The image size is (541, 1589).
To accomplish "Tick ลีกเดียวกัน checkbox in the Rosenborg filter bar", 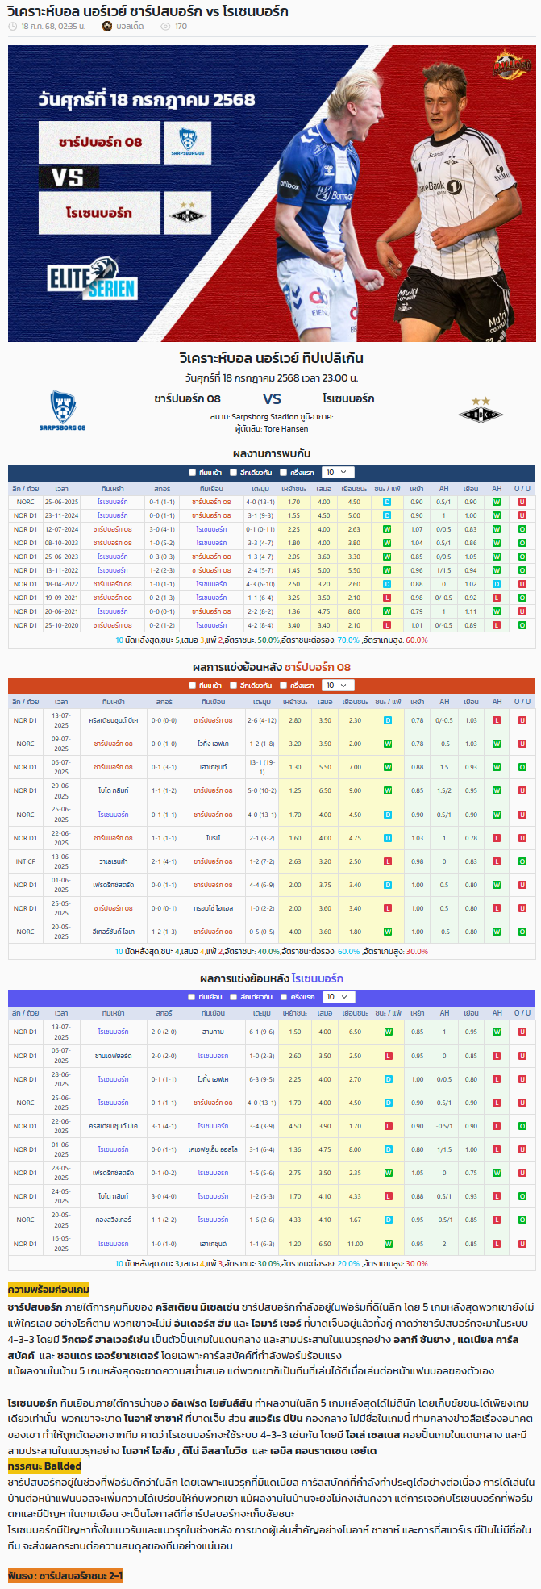I will (x=233, y=997).
